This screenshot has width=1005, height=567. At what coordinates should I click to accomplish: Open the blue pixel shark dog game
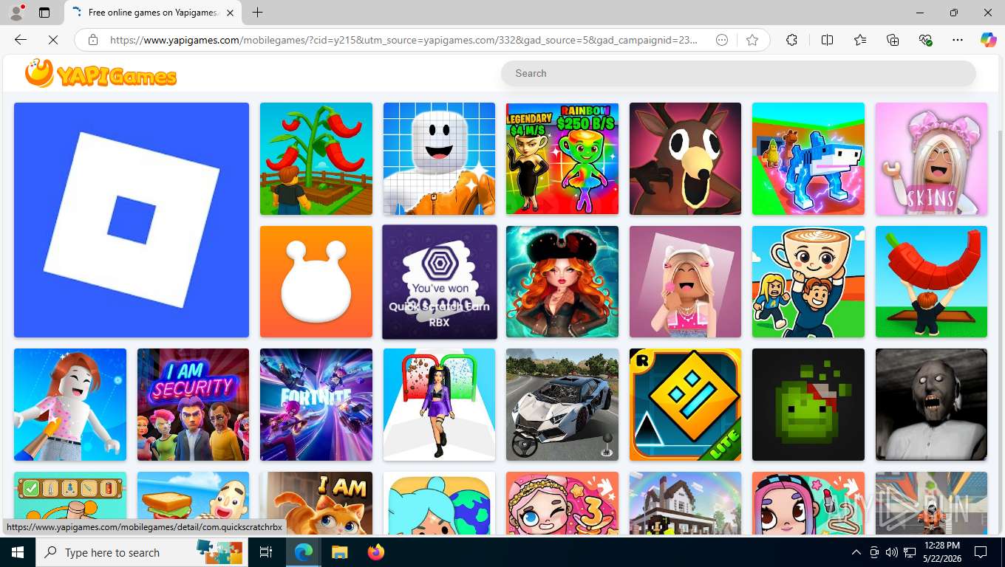808,159
